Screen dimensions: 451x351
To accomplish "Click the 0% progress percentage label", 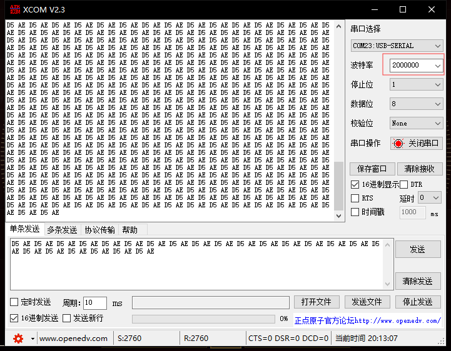I will pyautogui.click(x=283, y=319).
